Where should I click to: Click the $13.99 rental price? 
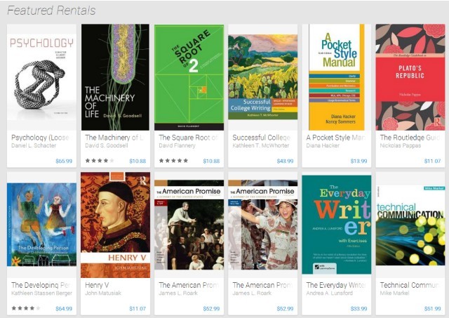pyautogui.click(x=358, y=161)
